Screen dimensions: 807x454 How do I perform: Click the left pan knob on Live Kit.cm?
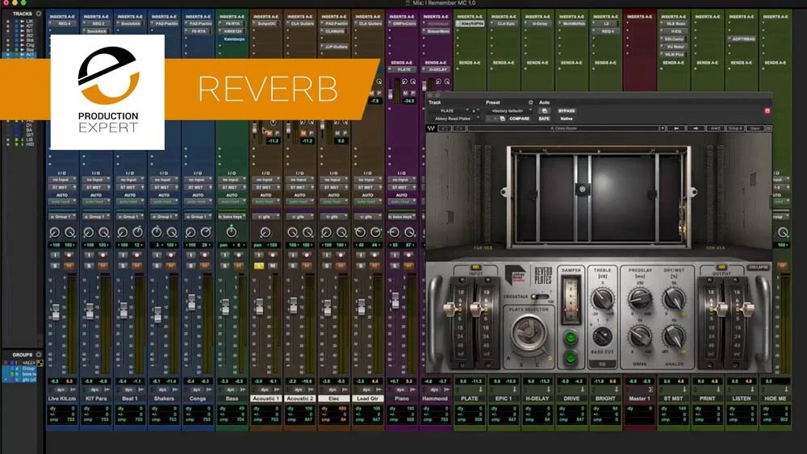tap(55, 232)
